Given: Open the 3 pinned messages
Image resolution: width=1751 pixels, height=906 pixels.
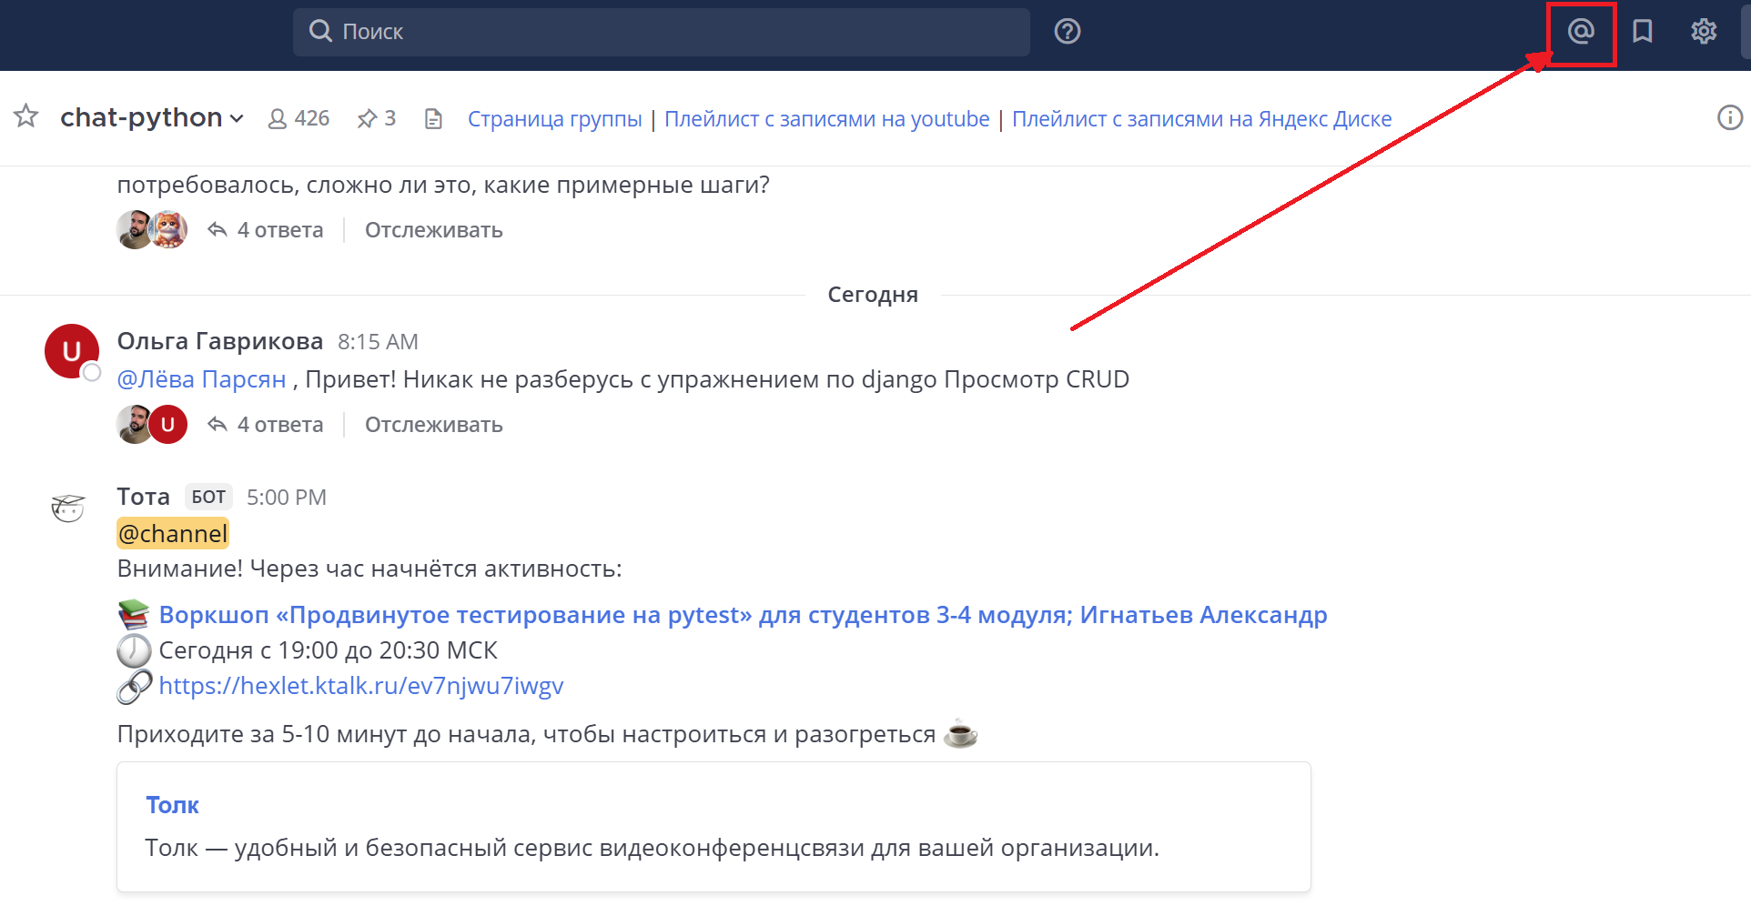Looking at the screenshot, I should 377,118.
